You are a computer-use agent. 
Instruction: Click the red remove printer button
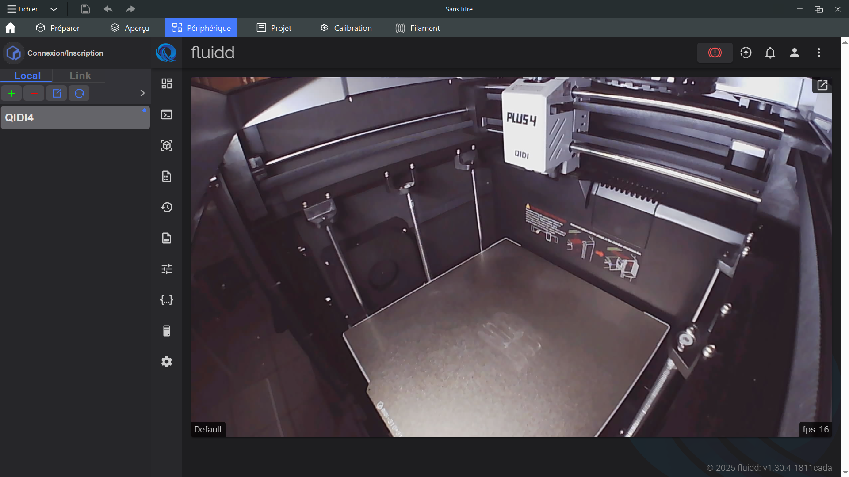coord(34,93)
